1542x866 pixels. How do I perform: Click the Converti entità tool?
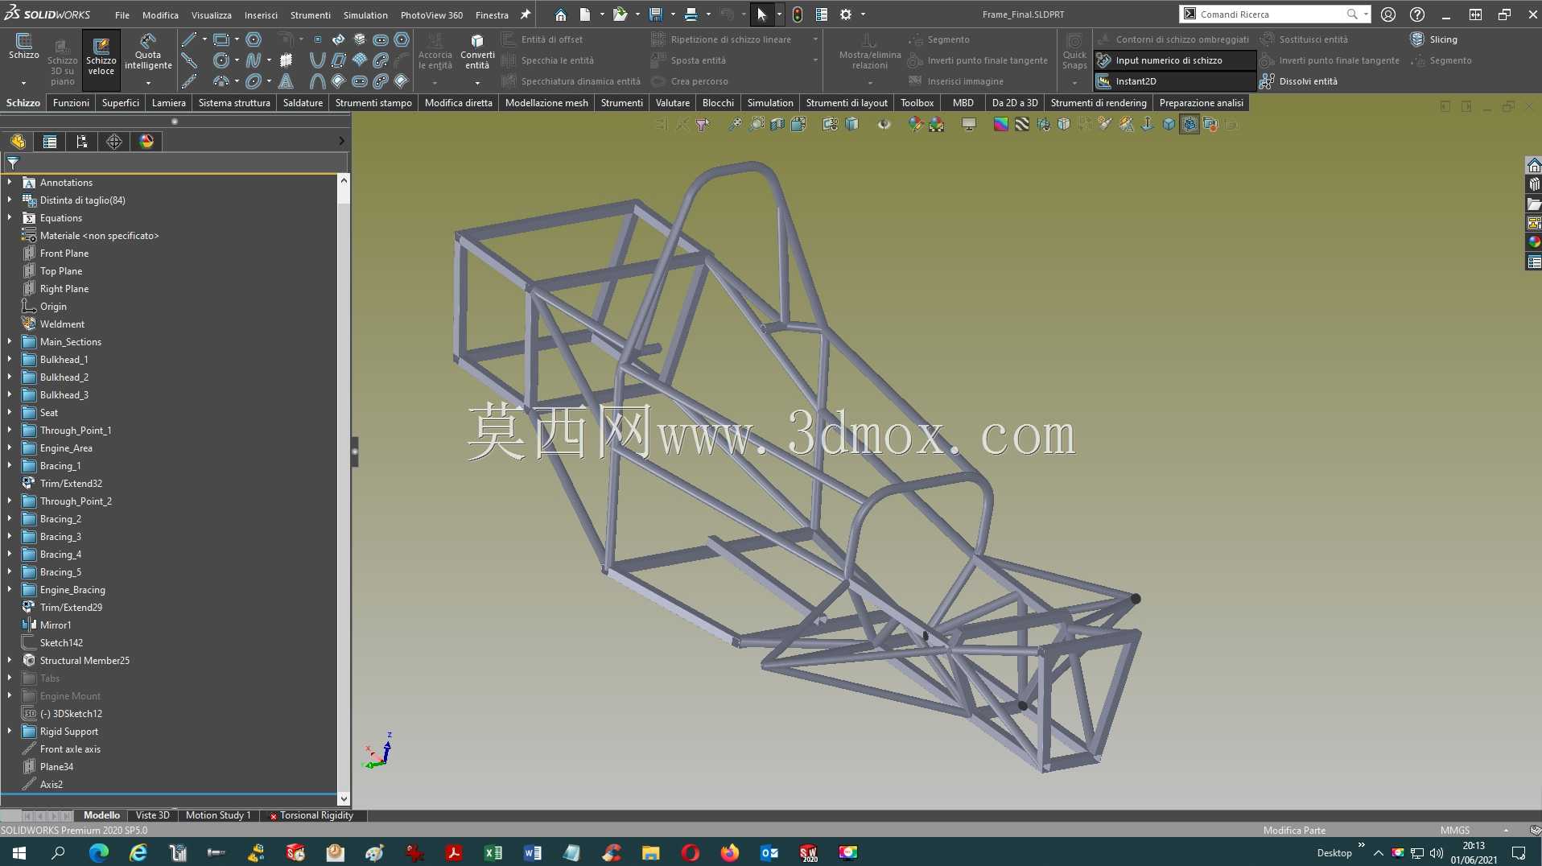(477, 53)
